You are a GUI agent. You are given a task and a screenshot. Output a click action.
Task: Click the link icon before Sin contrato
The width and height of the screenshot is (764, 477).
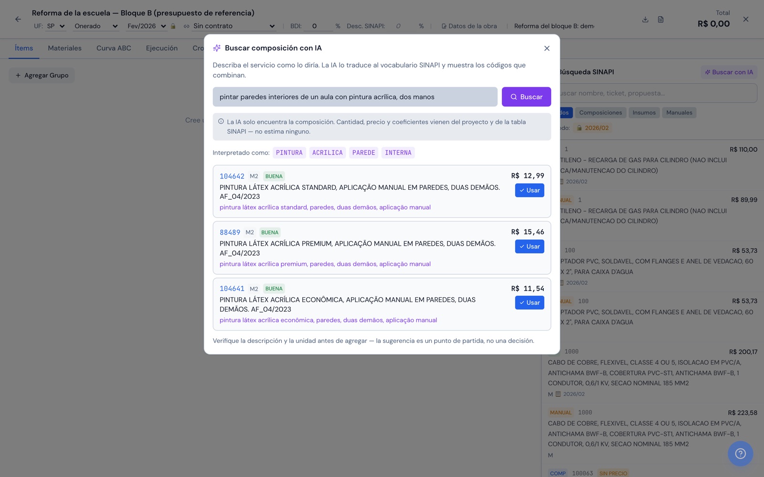(x=186, y=26)
